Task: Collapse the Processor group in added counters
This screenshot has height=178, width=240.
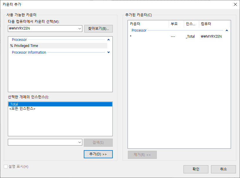Action: click(227, 30)
